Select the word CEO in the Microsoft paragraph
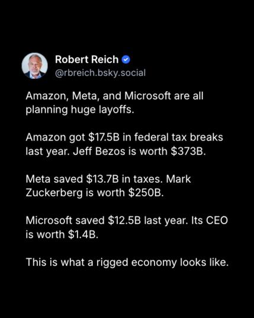This screenshot has width=254, height=318. tap(217, 221)
